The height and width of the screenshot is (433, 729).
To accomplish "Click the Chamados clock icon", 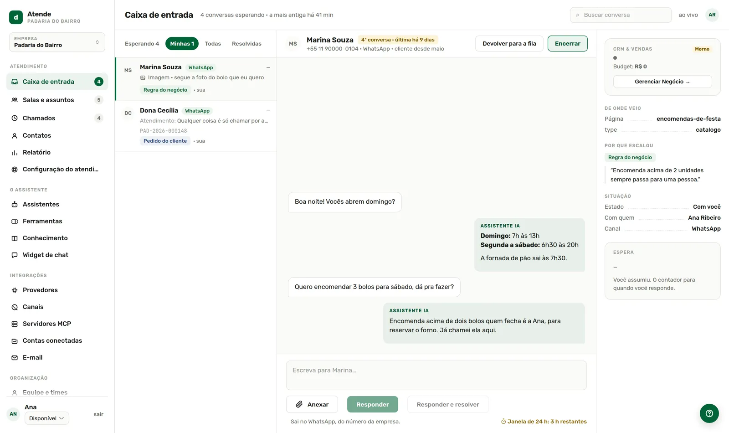I will [15, 118].
